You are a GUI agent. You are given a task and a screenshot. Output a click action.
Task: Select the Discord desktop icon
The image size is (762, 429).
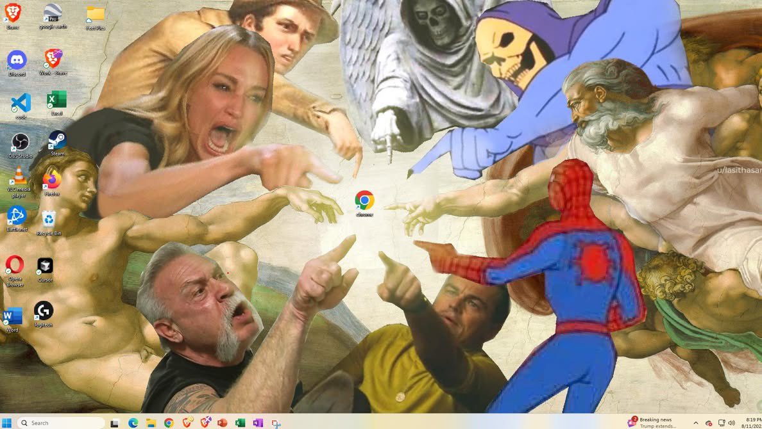17,63
